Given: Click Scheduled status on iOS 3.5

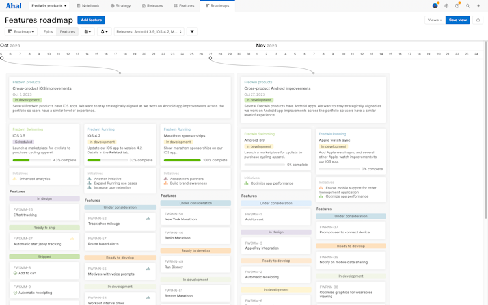Looking at the screenshot, I should [x=23, y=142].
